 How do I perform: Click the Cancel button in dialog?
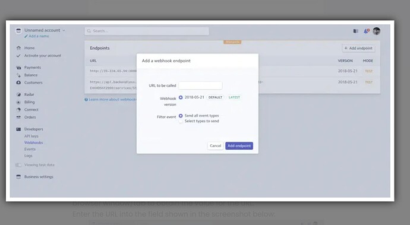click(x=216, y=146)
